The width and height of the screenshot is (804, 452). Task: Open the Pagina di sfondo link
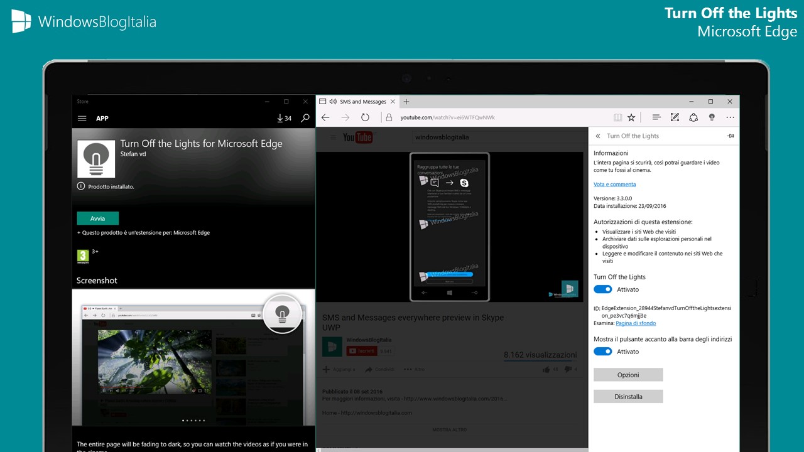[636, 323]
